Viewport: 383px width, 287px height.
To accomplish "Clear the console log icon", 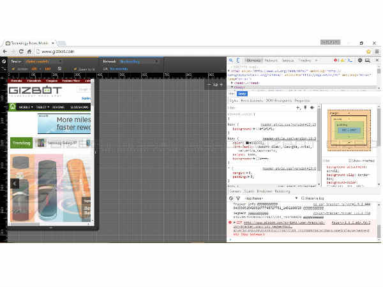I will coord(231,198).
